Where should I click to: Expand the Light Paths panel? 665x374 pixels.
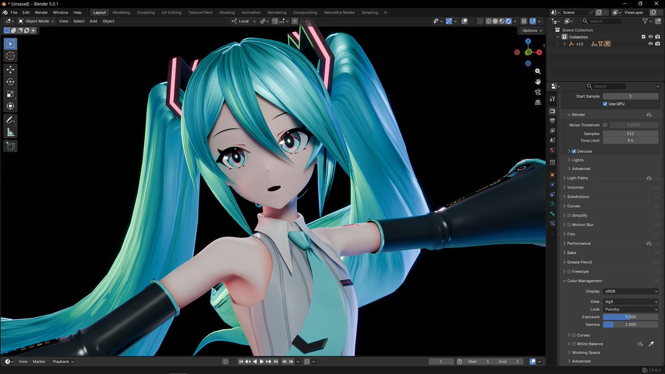pos(611,178)
